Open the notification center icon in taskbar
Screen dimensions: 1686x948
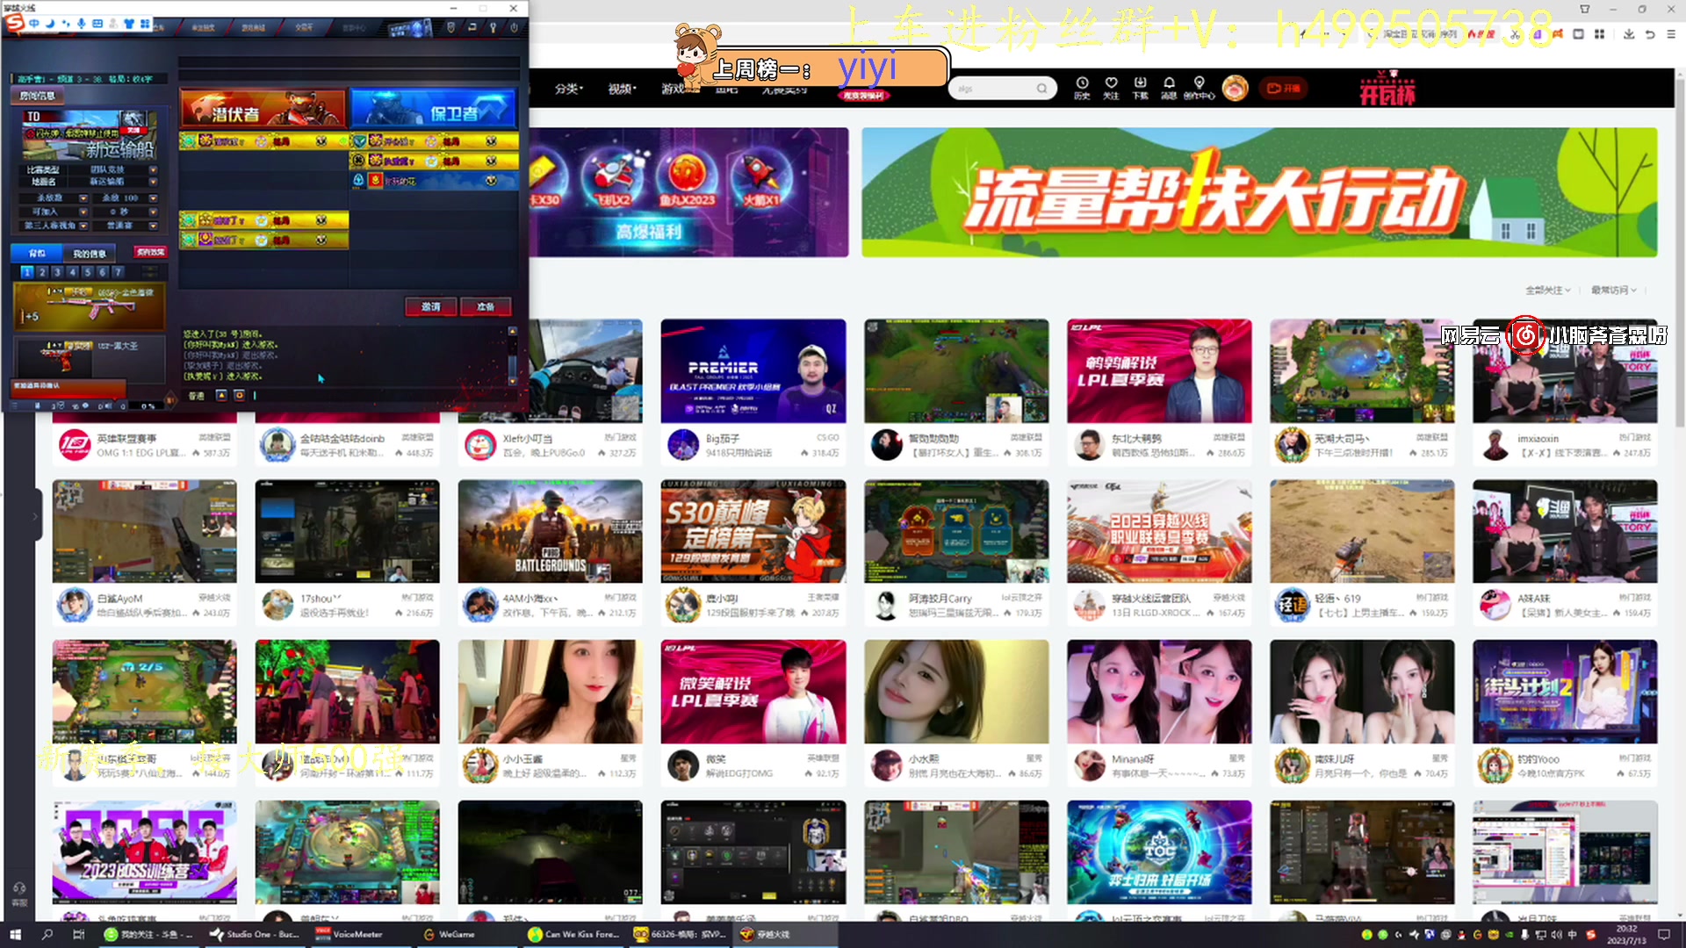coord(1664,934)
